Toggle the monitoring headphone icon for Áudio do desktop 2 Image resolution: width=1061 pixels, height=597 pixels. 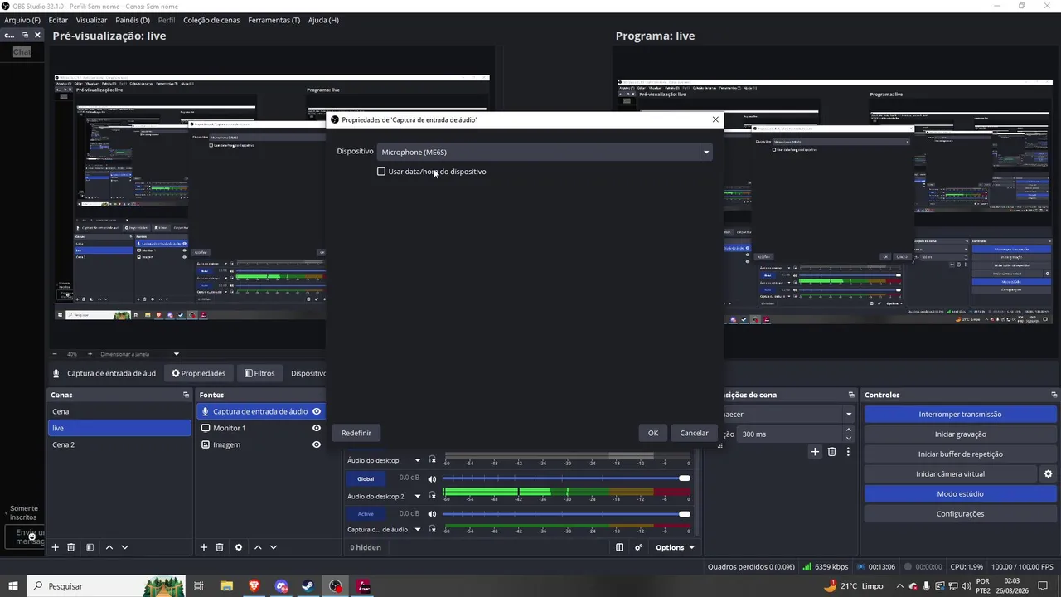click(432, 496)
